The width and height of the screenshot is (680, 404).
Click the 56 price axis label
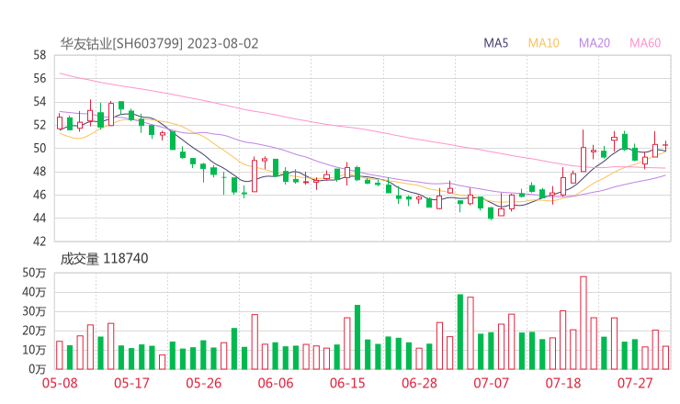(40, 78)
